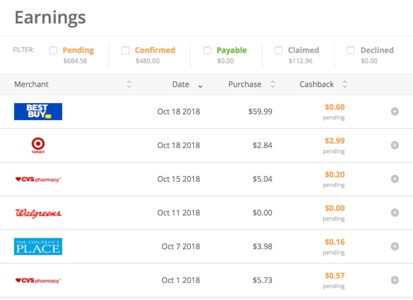Toggle the Claimed filter checkbox
This screenshot has height=300, width=413.
click(x=278, y=50)
